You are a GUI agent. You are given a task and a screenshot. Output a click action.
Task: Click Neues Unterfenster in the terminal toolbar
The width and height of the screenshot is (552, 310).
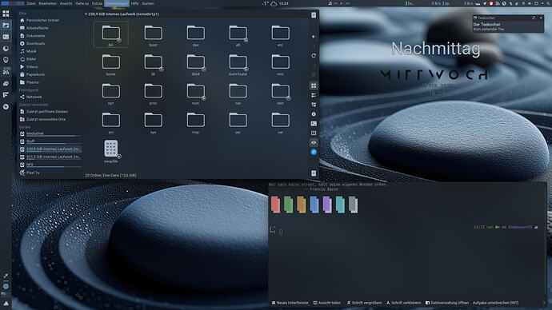pyautogui.click(x=290, y=303)
